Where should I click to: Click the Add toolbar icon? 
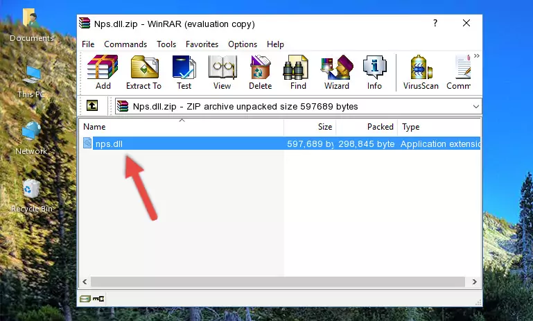(x=103, y=72)
